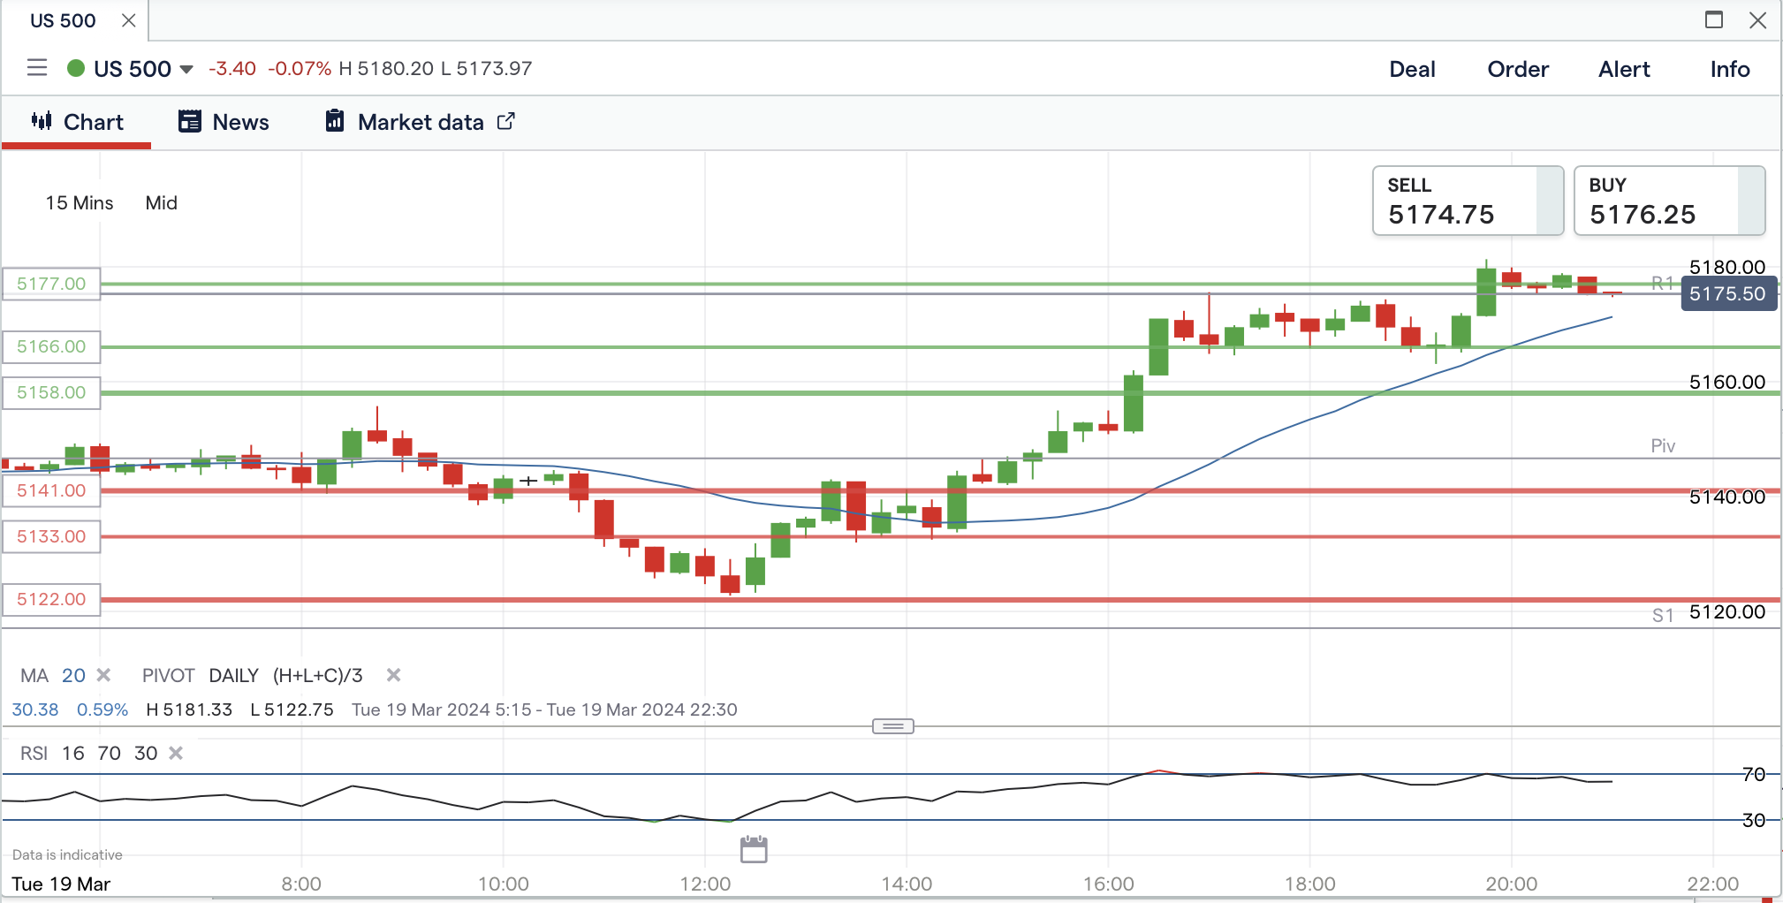Viewport: 1783px width, 903px height.
Task: Remove the PIVOT indicator
Action: pyautogui.click(x=394, y=675)
